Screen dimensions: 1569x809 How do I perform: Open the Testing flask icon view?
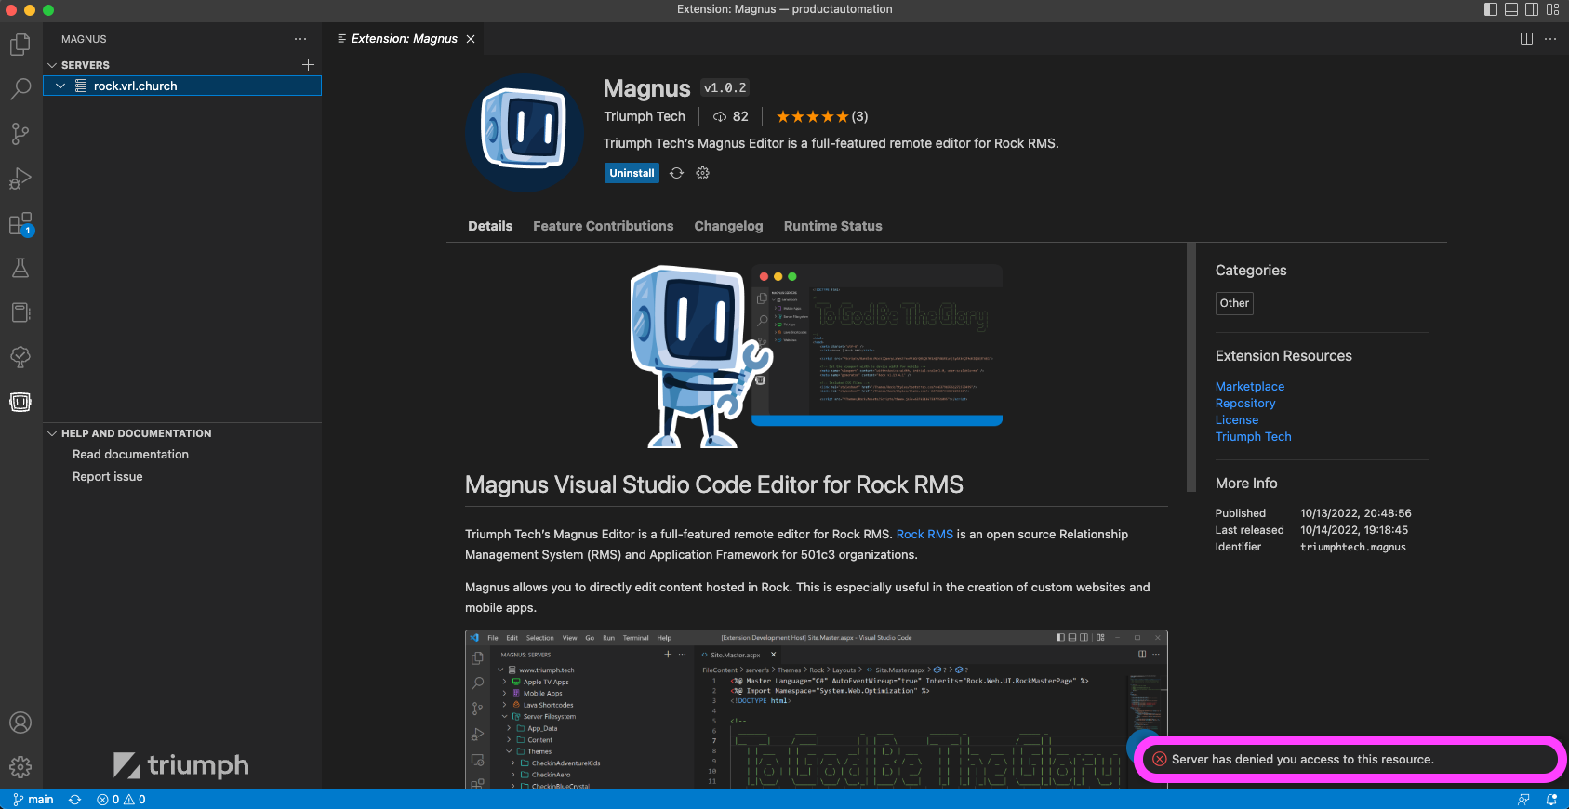point(20,268)
